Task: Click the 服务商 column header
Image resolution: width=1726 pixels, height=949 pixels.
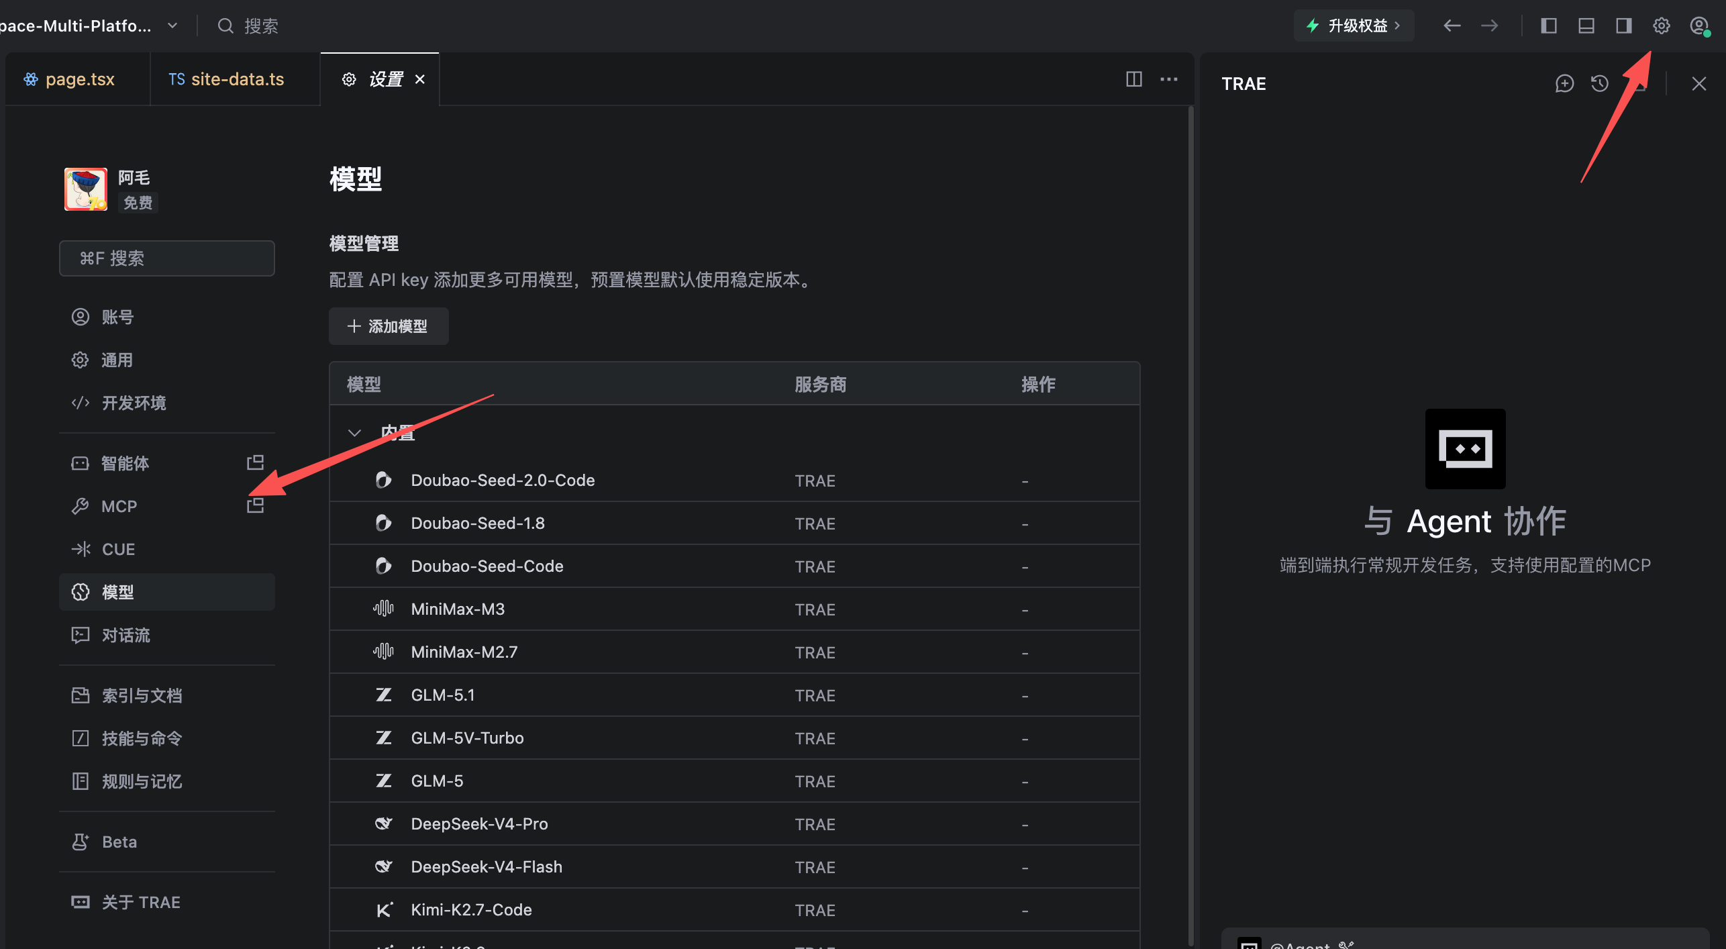Action: (820, 385)
